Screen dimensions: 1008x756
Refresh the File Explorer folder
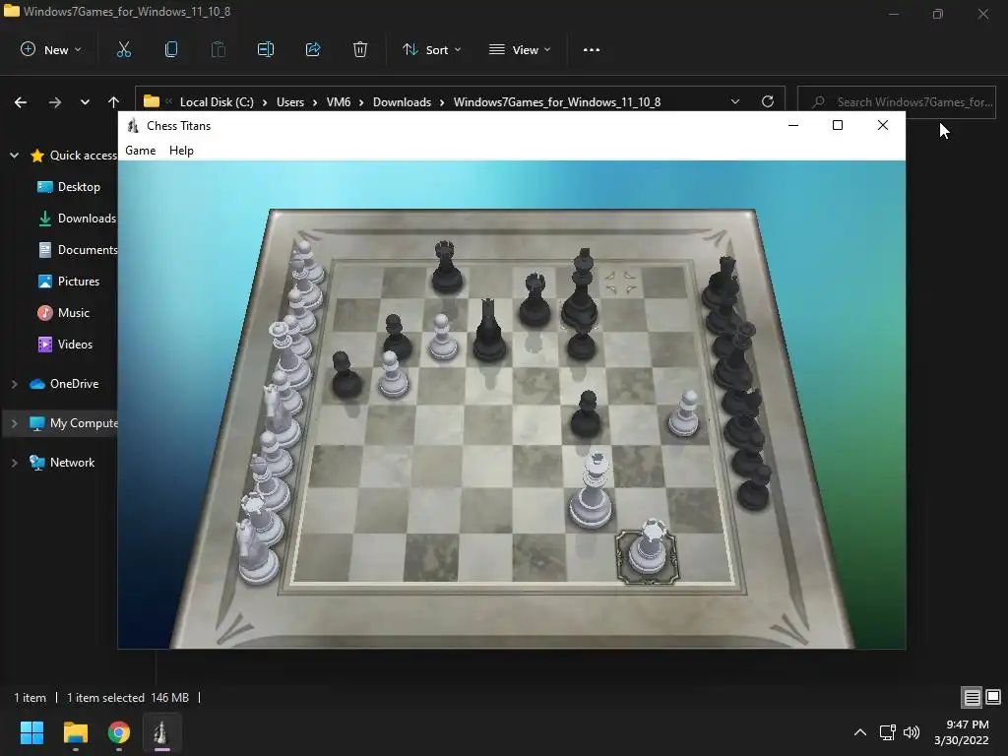pyautogui.click(x=768, y=101)
